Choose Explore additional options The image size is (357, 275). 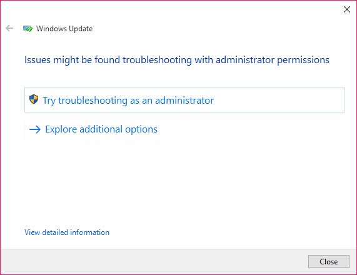coord(184,129)
